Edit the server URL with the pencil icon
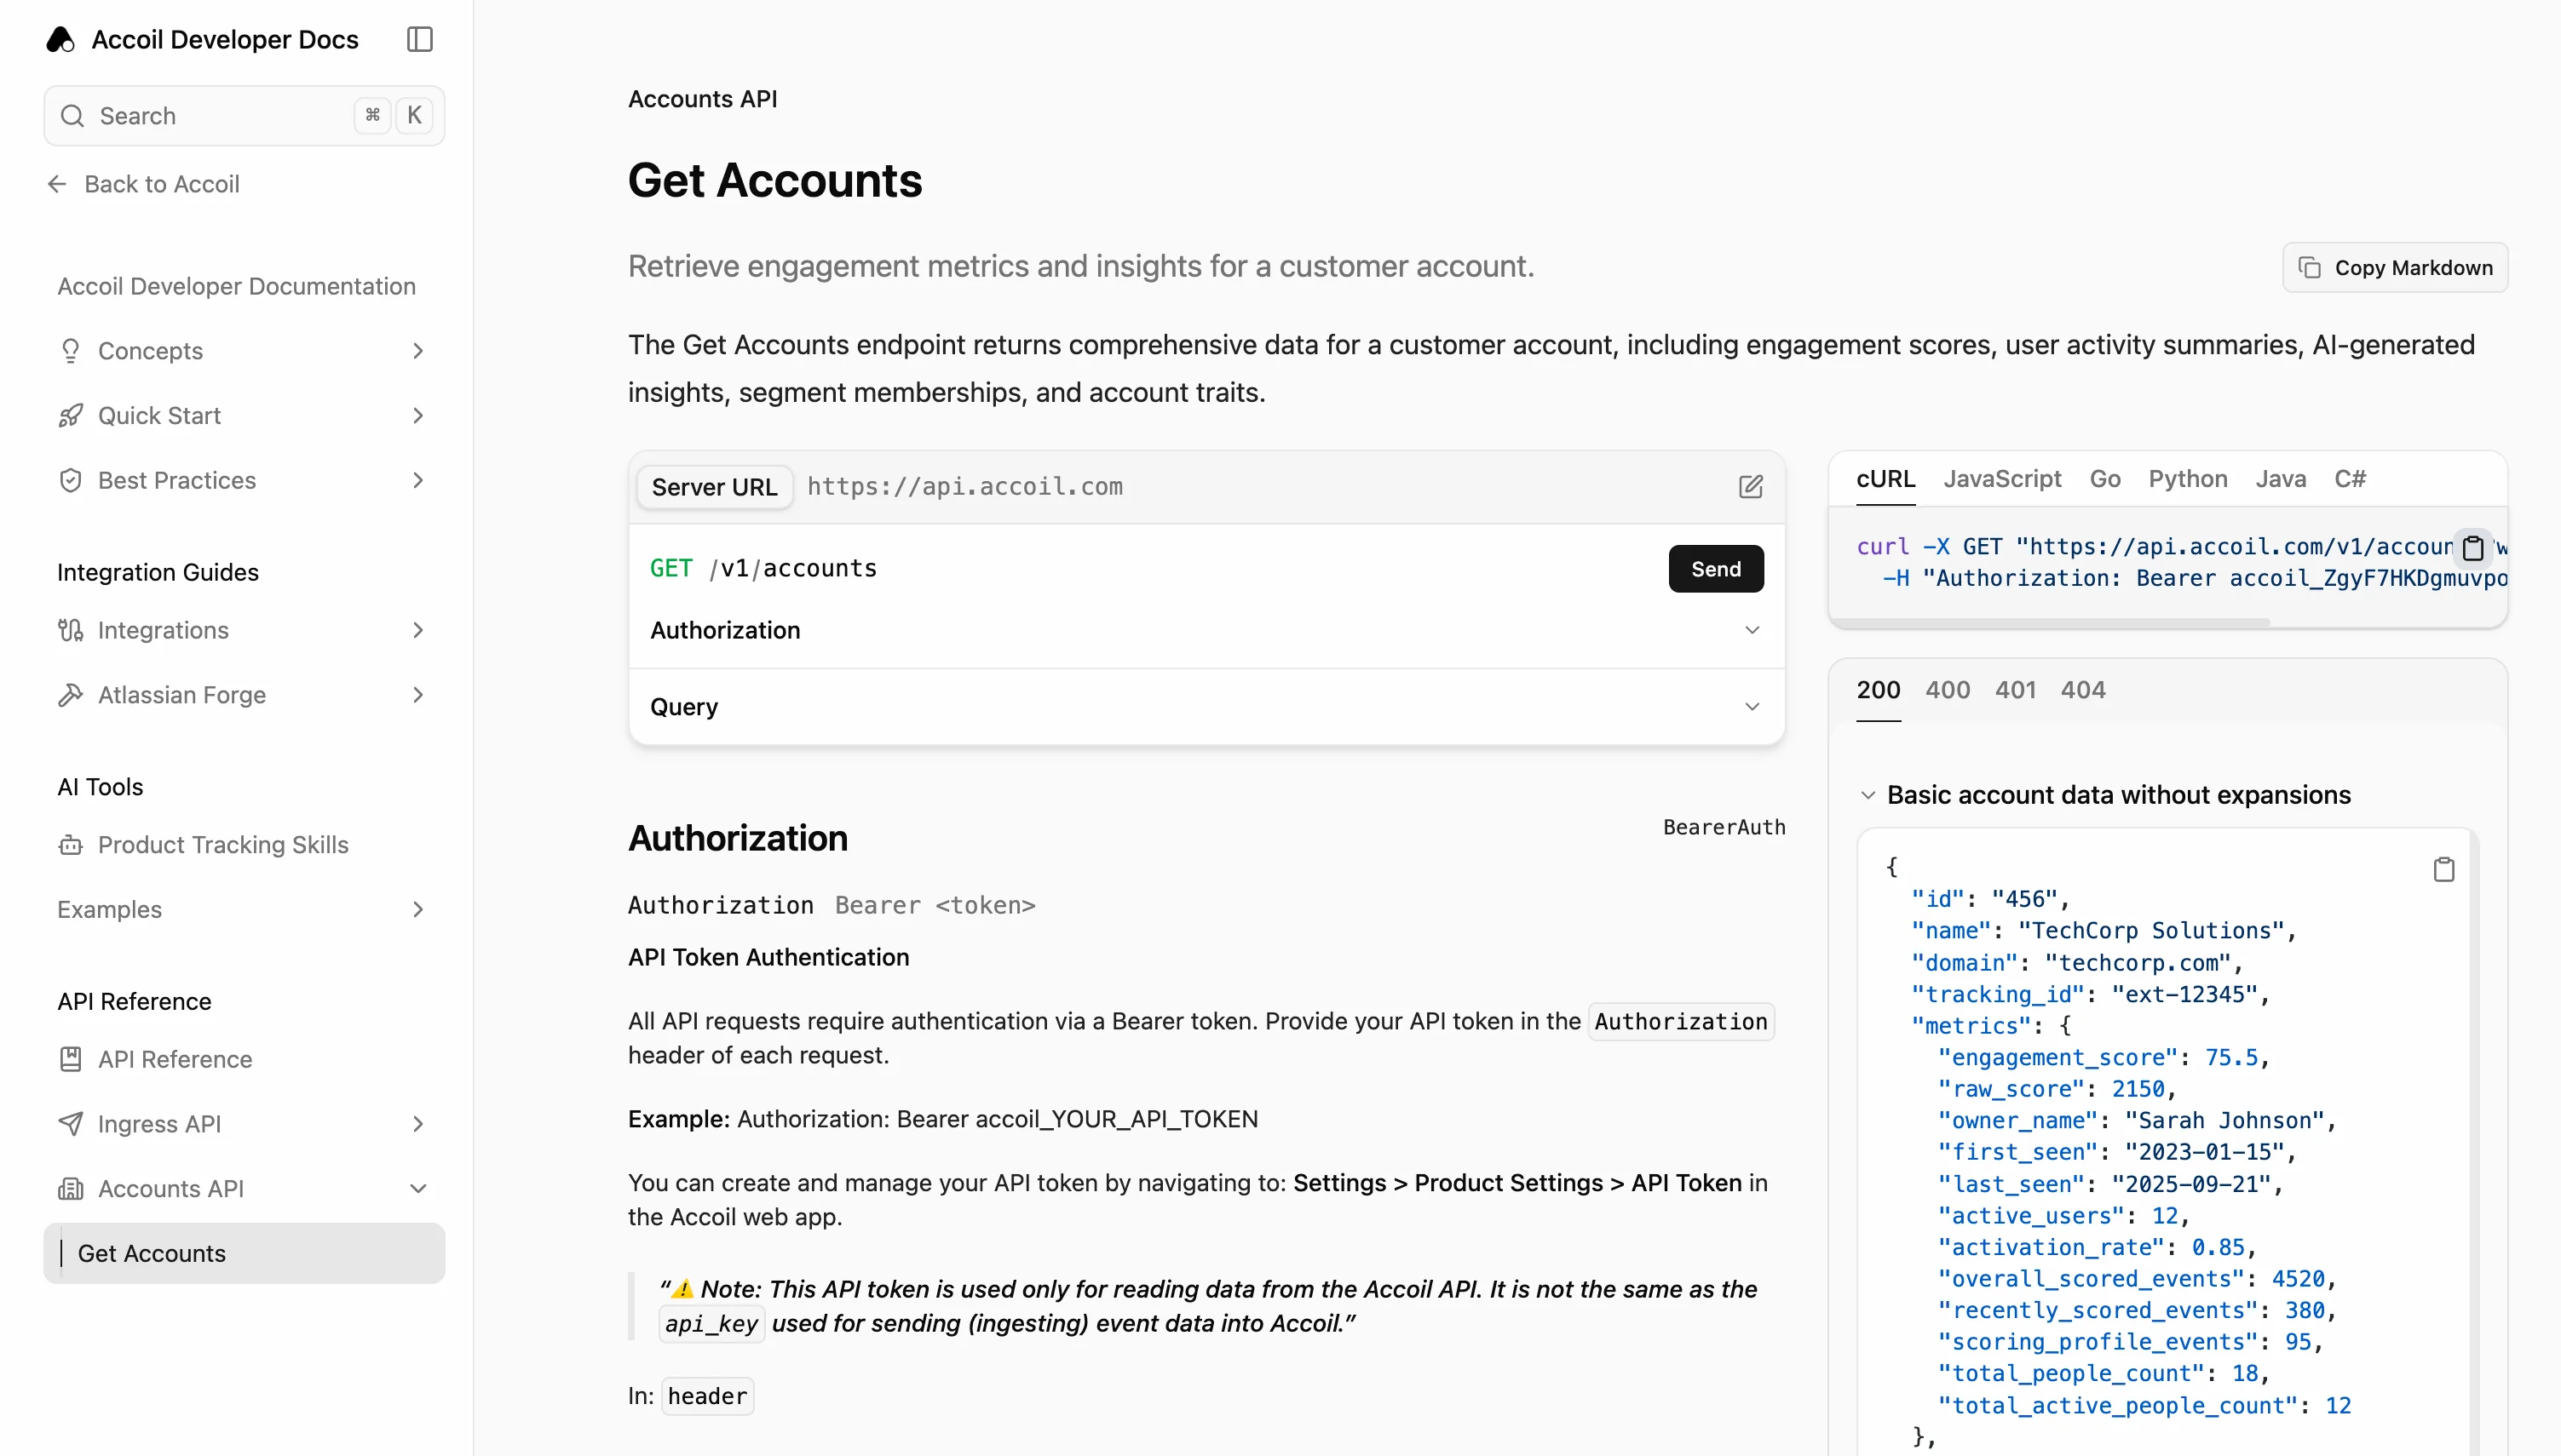Viewport: 2561px width, 1456px height. [x=1751, y=487]
